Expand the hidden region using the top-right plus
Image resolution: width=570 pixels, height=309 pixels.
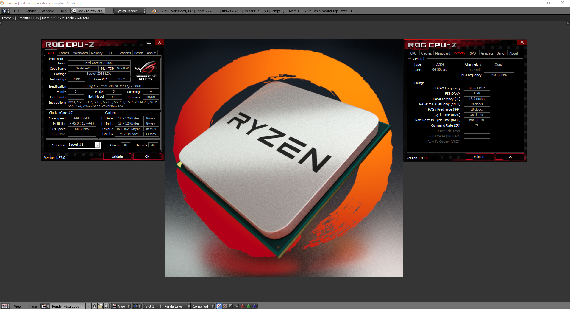coord(567,23)
